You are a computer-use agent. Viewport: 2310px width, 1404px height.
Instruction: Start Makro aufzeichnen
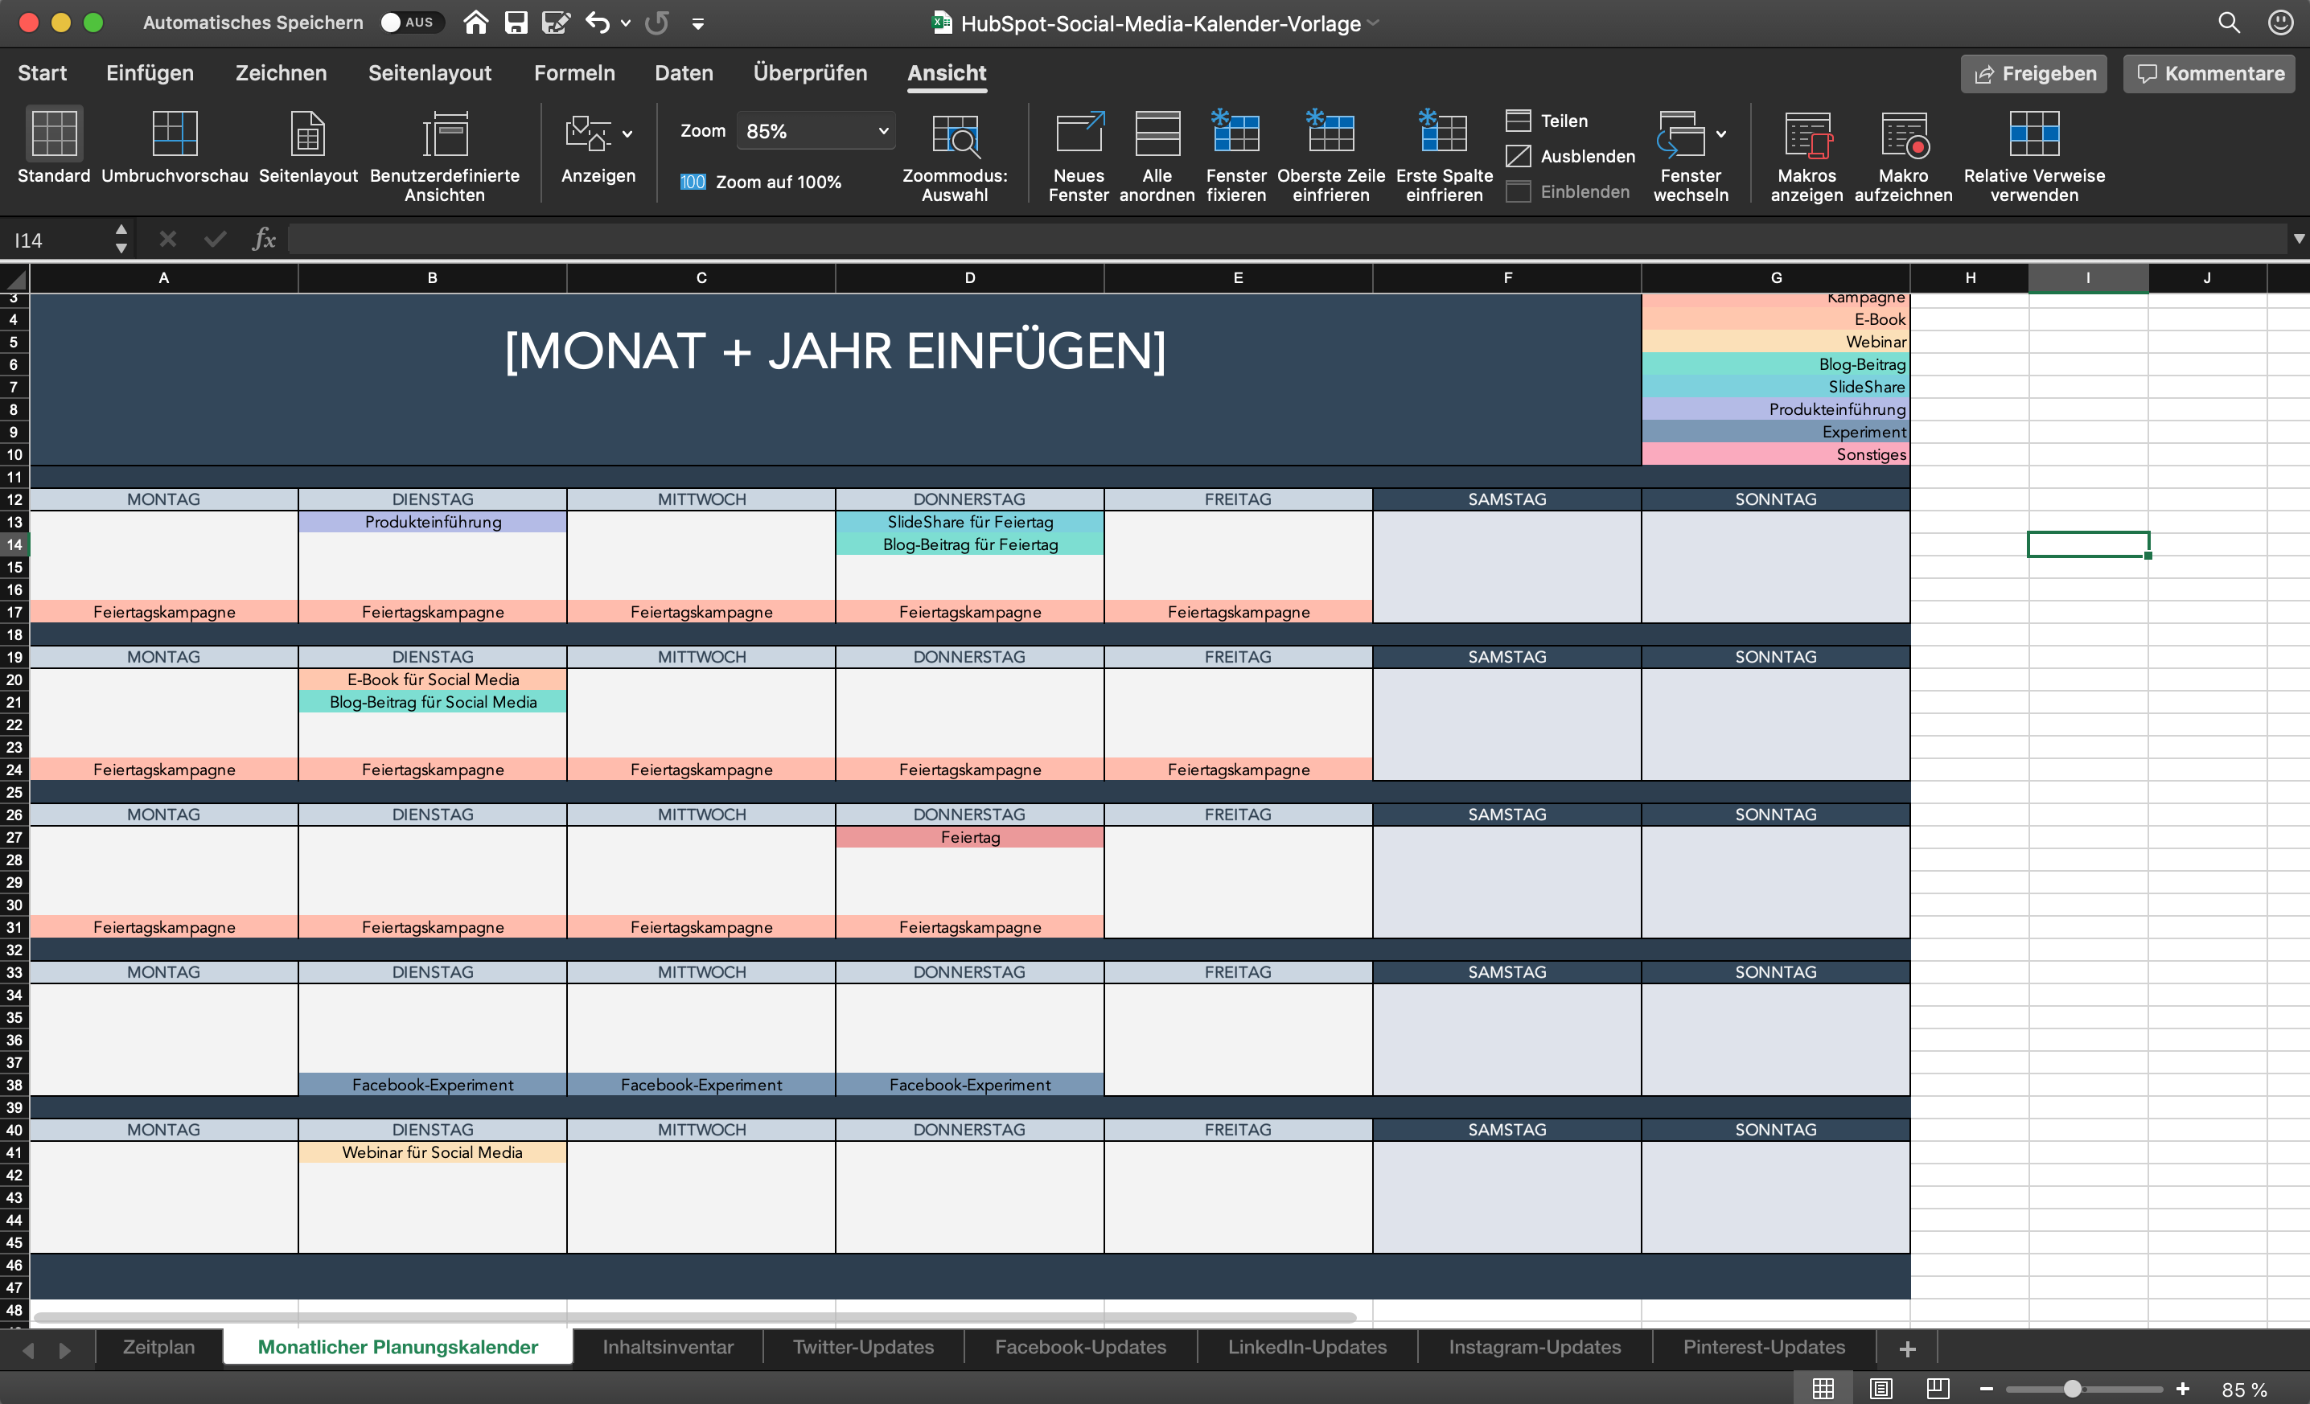click(1903, 134)
